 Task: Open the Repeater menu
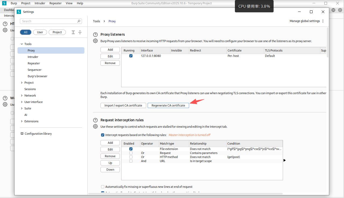[x=55, y=3]
